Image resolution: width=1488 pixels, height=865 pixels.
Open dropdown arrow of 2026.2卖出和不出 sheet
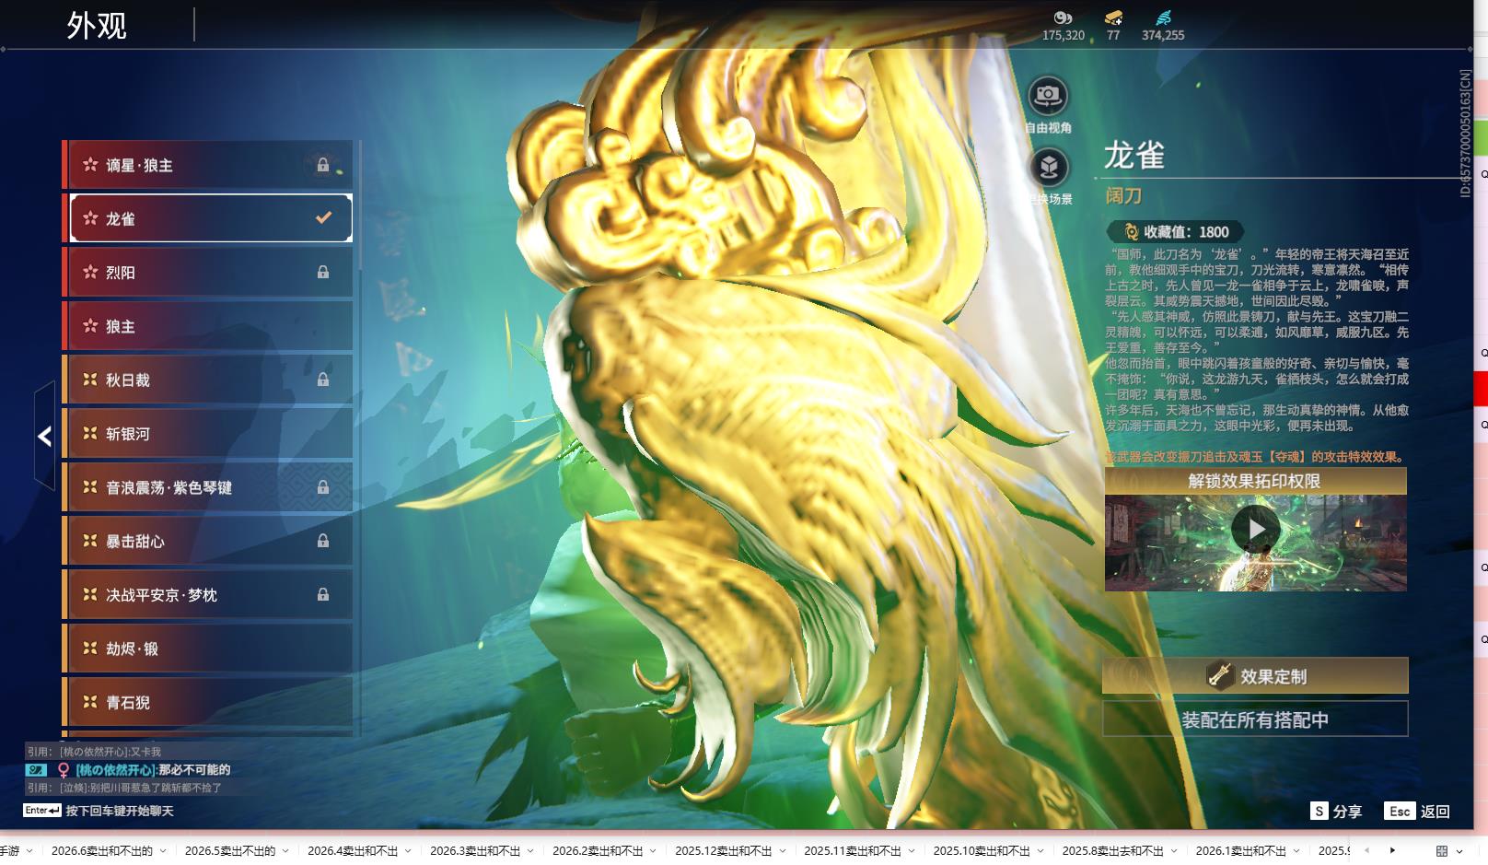[x=653, y=851]
